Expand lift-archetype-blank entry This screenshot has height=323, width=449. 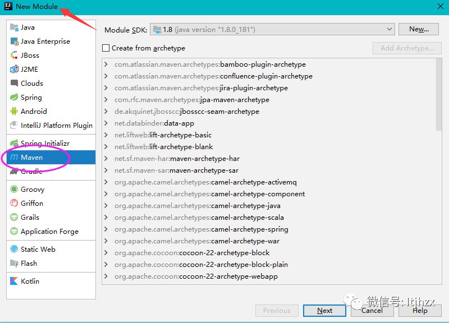tap(106, 147)
